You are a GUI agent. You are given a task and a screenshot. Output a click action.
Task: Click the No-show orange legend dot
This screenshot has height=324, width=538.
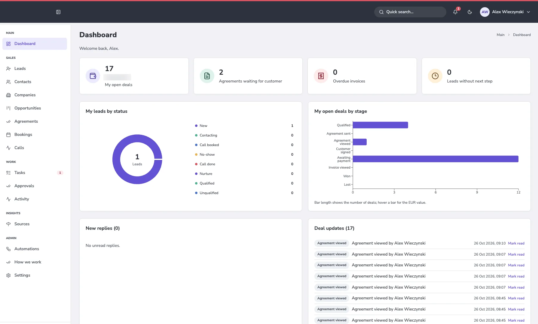click(196, 154)
